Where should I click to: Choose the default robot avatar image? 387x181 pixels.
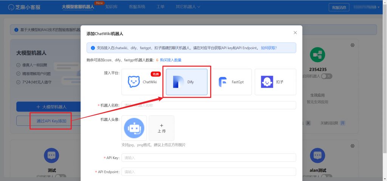pos(134,128)
